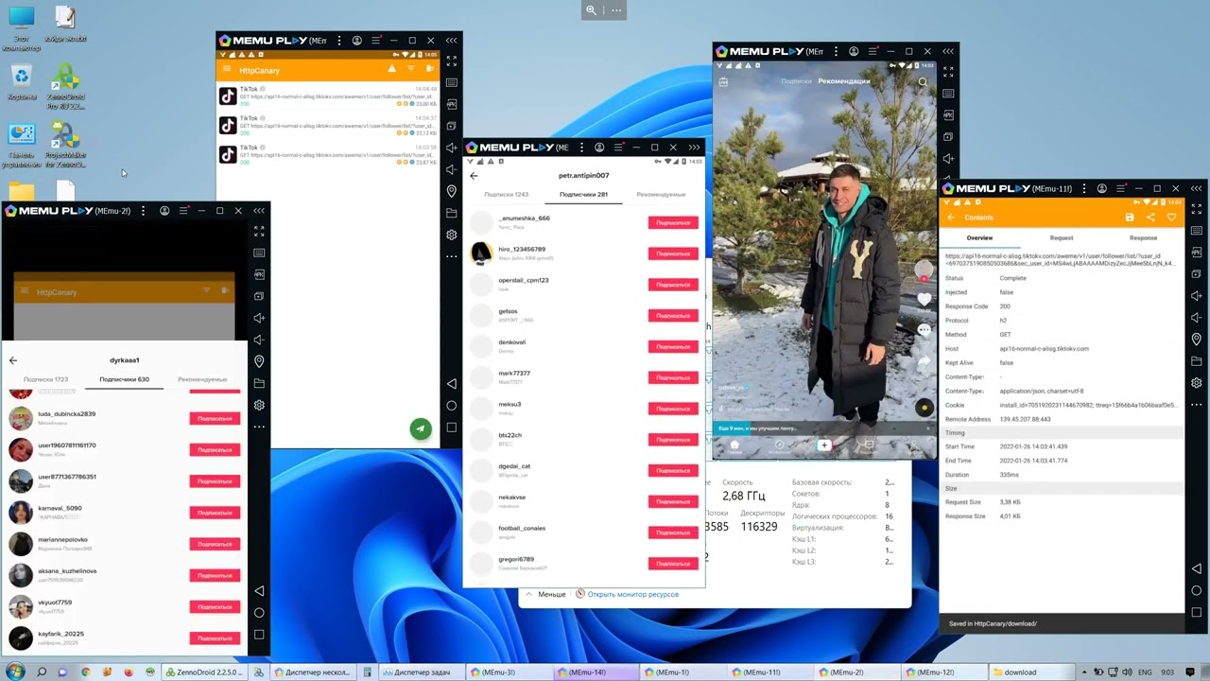Open HttpCanary hamburger menu in top window
1210x681 pixels.
[x=226, y=69]
